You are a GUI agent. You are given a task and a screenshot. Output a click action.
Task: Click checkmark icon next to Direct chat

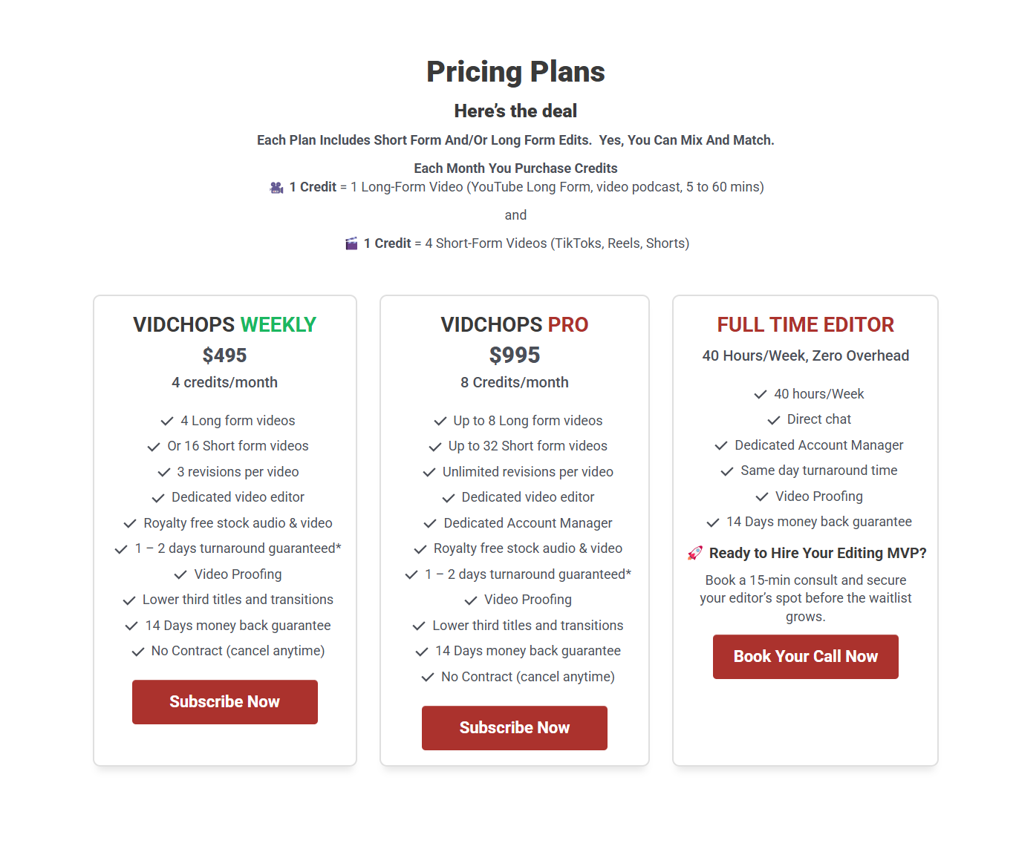coord(774,420)
